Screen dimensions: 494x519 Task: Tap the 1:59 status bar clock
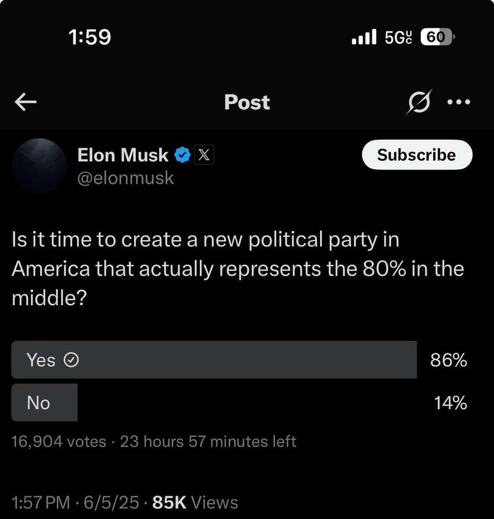coord(90,37)
